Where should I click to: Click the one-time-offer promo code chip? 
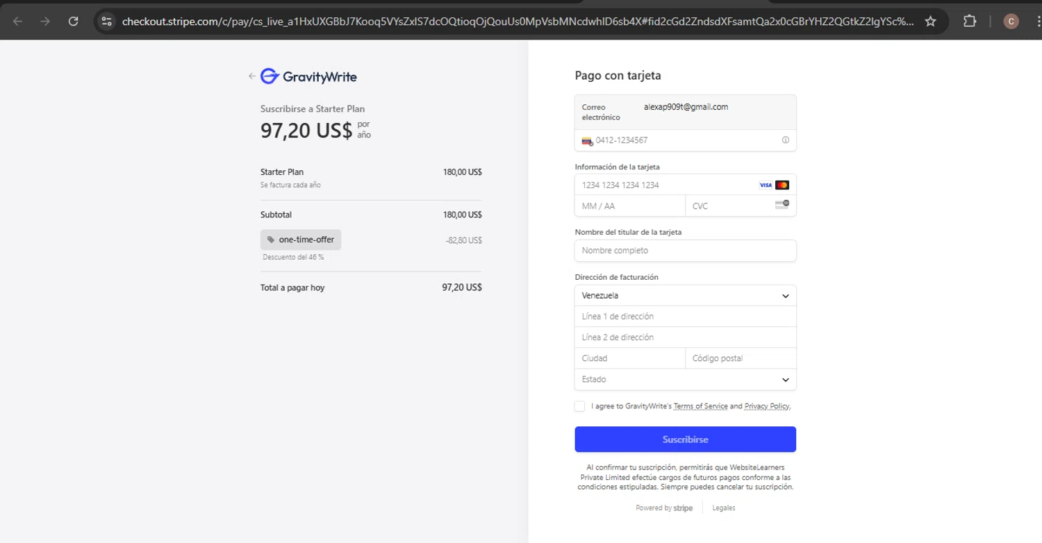(301, 240)
